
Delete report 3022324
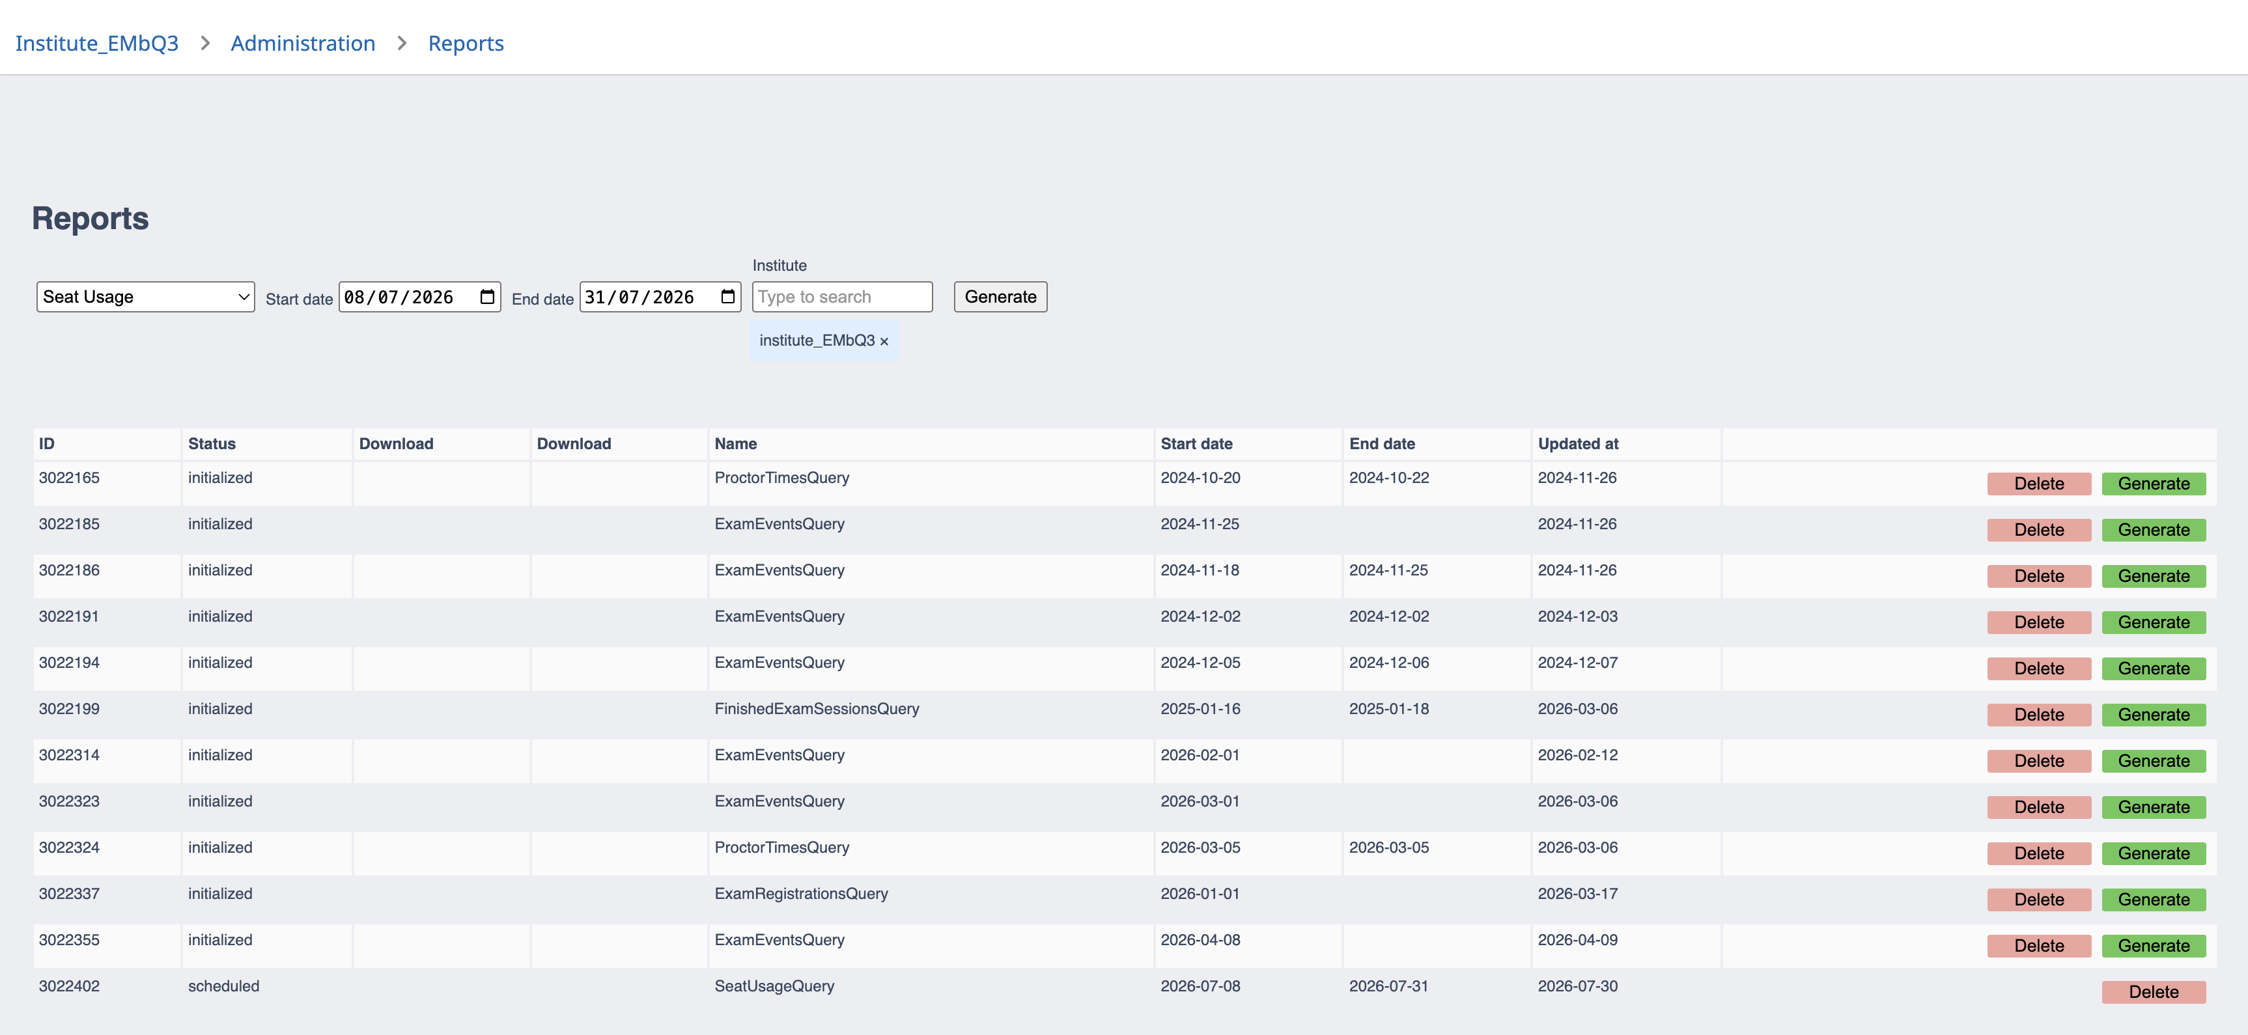2038,853
